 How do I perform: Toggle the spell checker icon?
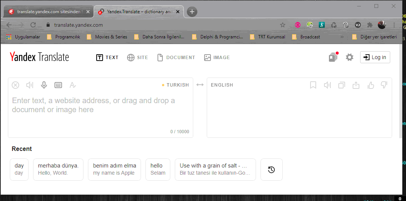(x=73, y=85)
